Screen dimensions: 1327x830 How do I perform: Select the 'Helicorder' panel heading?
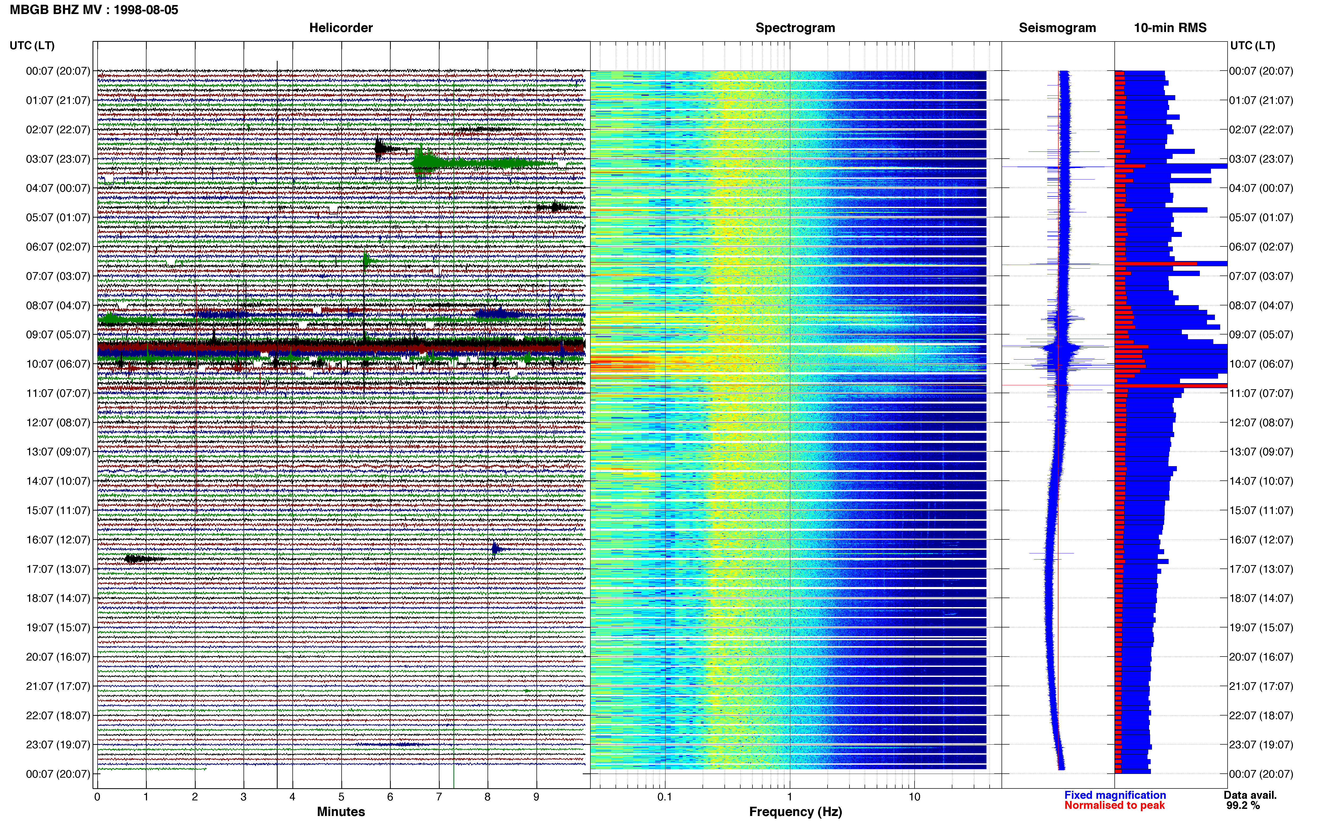(341, 27)
